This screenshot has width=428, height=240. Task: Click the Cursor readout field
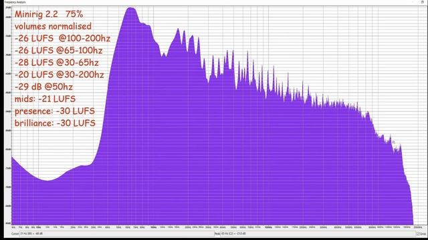pos(117,233)
